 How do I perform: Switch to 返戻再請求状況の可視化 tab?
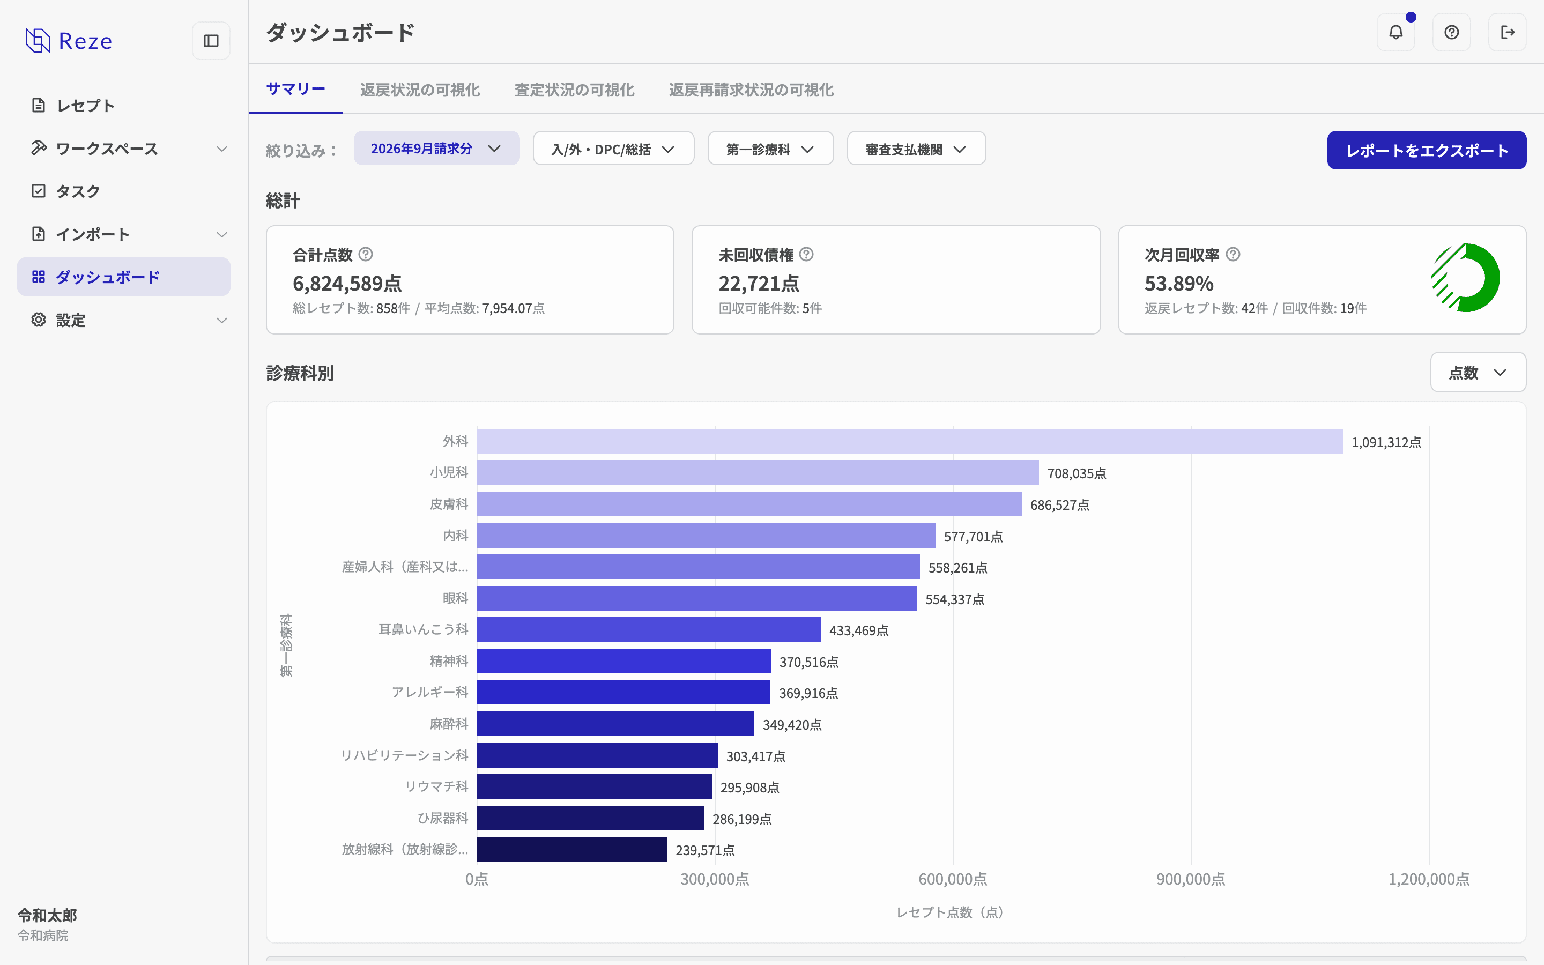[751, 90]
